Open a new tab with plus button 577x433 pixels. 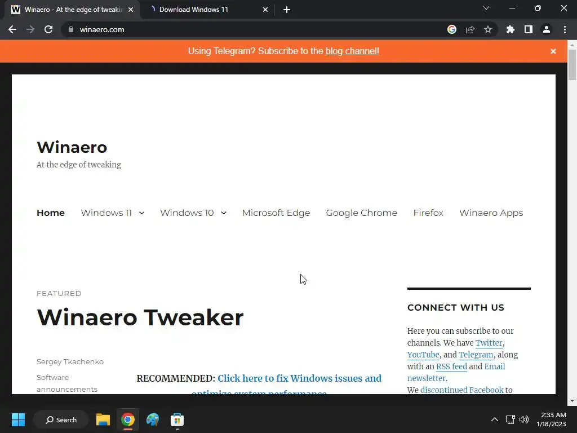(x=287, y=10)
